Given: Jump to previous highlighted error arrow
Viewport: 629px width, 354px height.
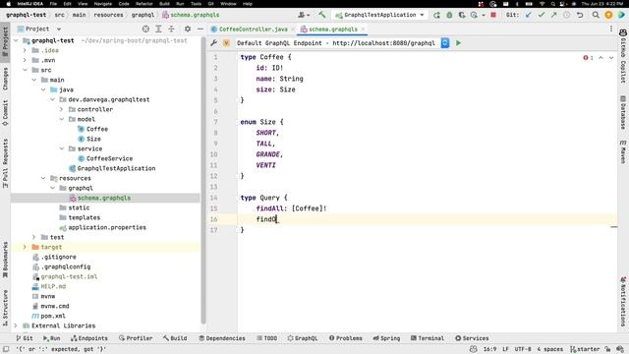Looking at the screenshot, I should 600,58.
